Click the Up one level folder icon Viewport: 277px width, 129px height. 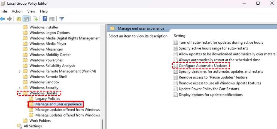click(19, 19)
